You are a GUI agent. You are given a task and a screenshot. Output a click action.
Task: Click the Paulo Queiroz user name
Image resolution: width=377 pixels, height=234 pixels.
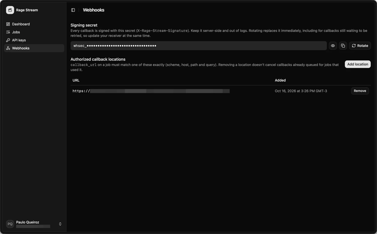pos(27,222)
